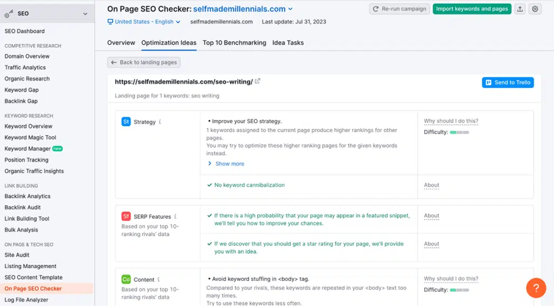This screenshot has height=306, width=554.
Task: Click 'Landing page for 1 keywords: seo writing' text
Action: (167, 96)
